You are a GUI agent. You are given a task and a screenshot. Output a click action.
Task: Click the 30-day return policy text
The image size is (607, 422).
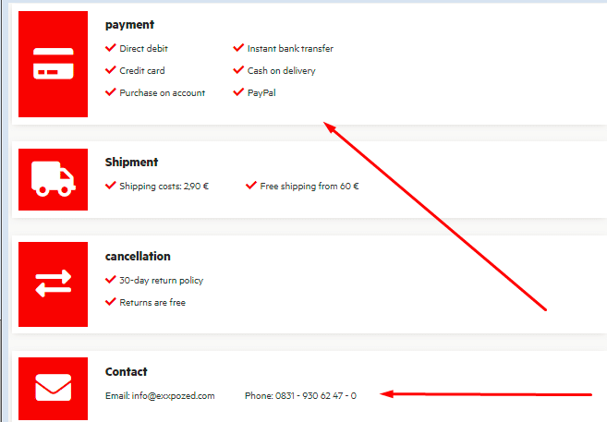pyautogui.click(x=161, y=281)
